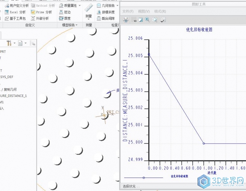Viewport: 246px width, 191px height.
Task: Print the graph from Graph Tool window
Action: [x=126, y=20]
